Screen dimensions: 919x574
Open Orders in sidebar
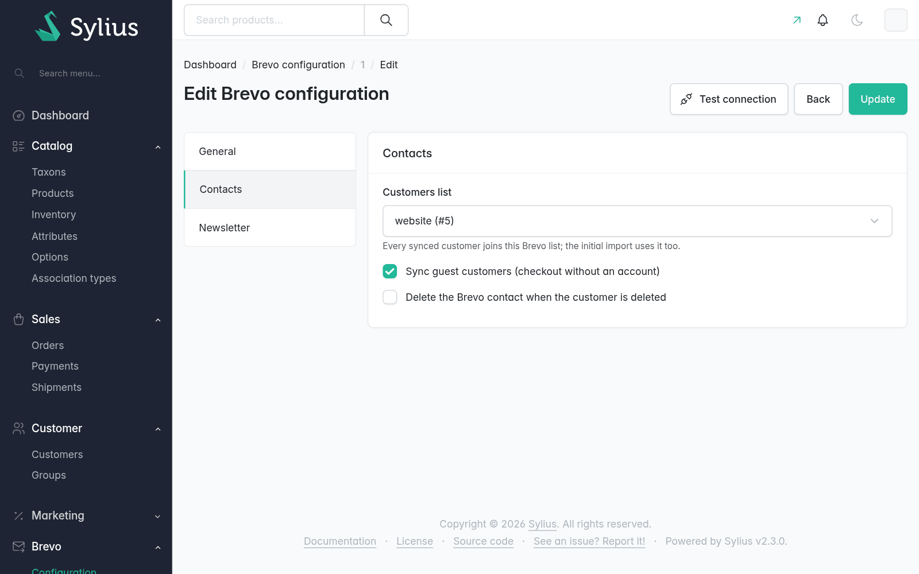[48, 346]
